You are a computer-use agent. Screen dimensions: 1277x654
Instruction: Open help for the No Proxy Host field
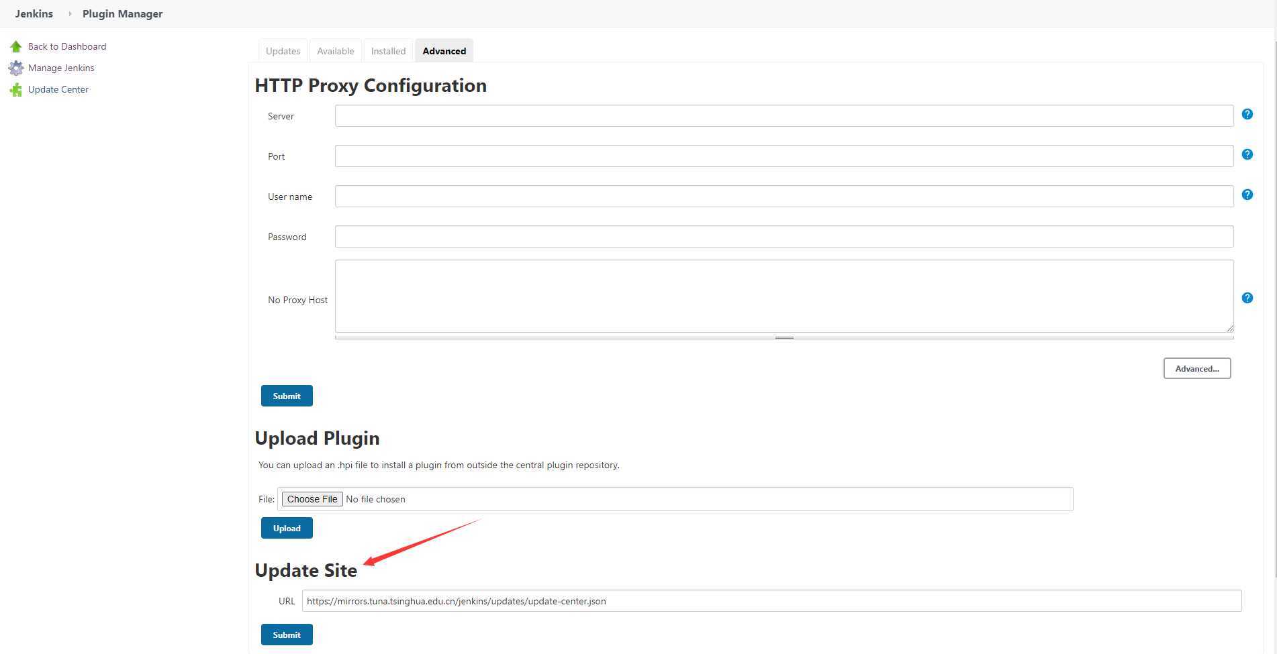point(1247,298)
